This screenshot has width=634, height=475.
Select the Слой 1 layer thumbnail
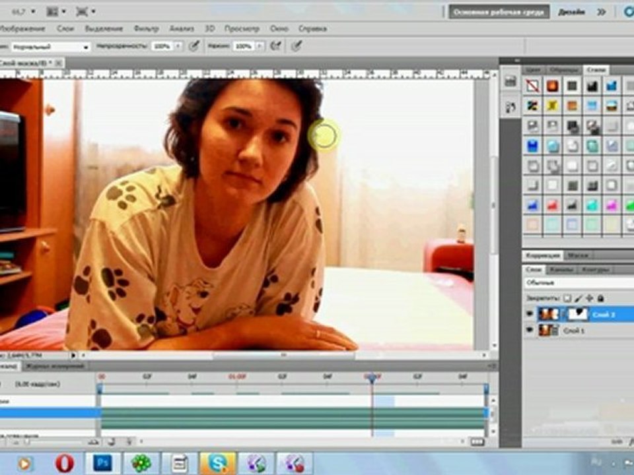click(549, 331)
